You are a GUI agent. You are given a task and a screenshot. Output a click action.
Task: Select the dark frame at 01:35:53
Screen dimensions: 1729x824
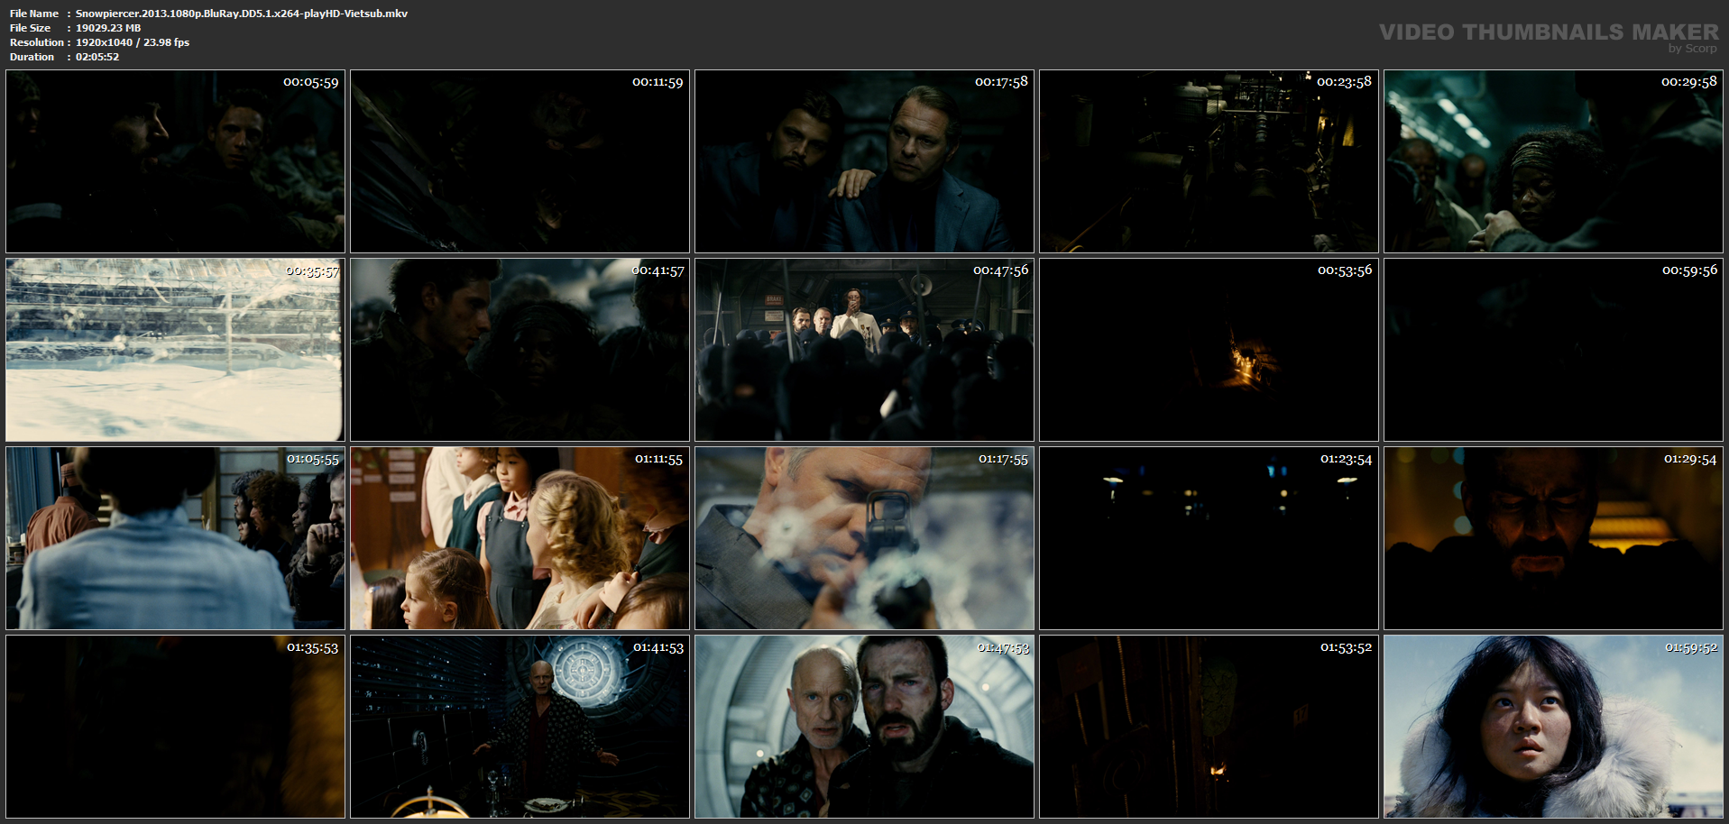[x=175, y=727]
